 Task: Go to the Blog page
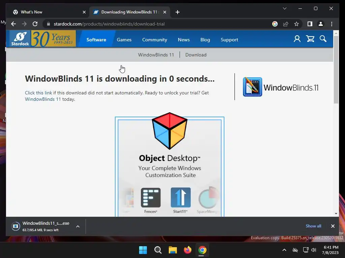tap(205, 40)
